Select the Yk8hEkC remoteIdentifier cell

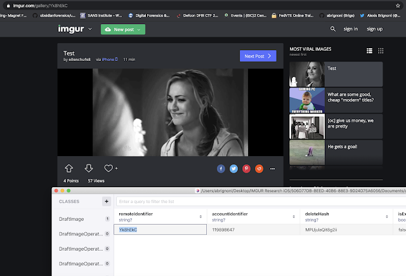[160, 230]
